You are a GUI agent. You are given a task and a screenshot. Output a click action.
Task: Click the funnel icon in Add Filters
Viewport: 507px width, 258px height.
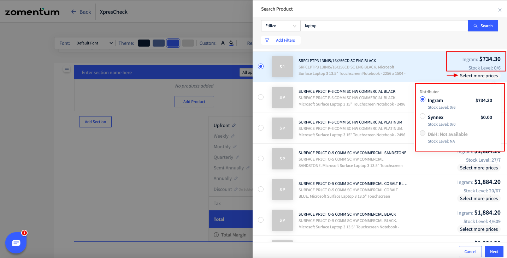(267, 40)
